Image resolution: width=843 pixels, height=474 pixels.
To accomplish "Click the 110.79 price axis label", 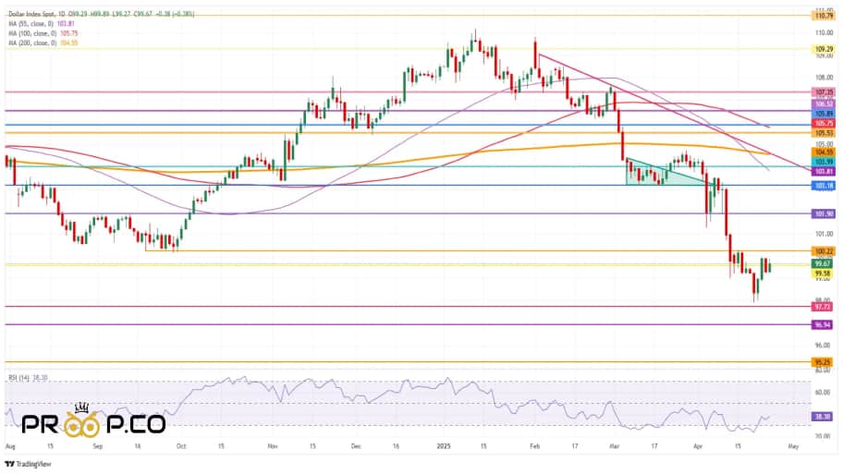I will pyautogui.click(x=824, y=16).
